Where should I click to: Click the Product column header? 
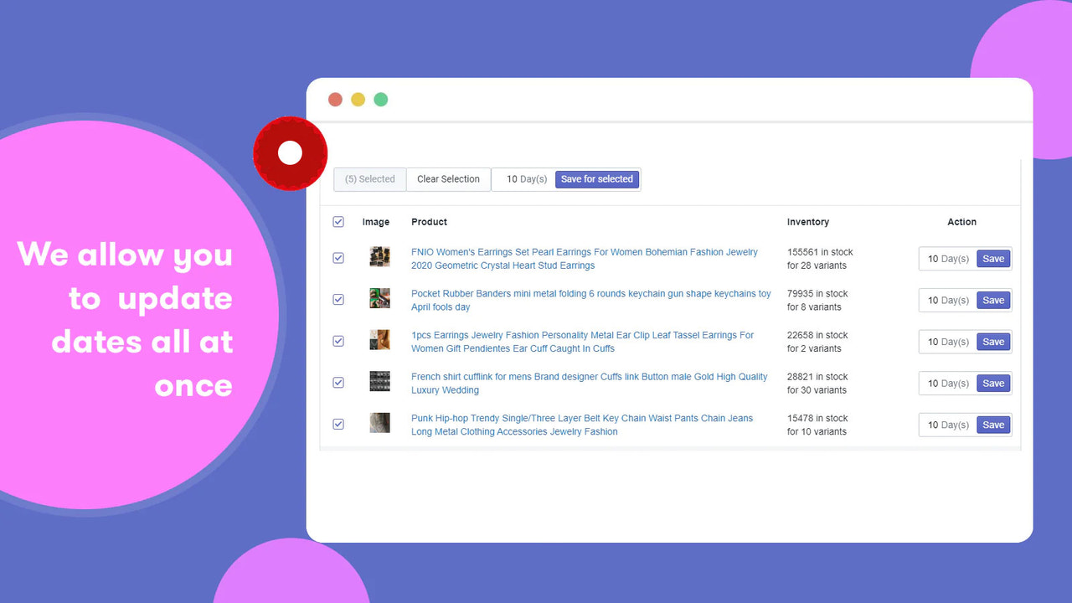pos(429,222)
